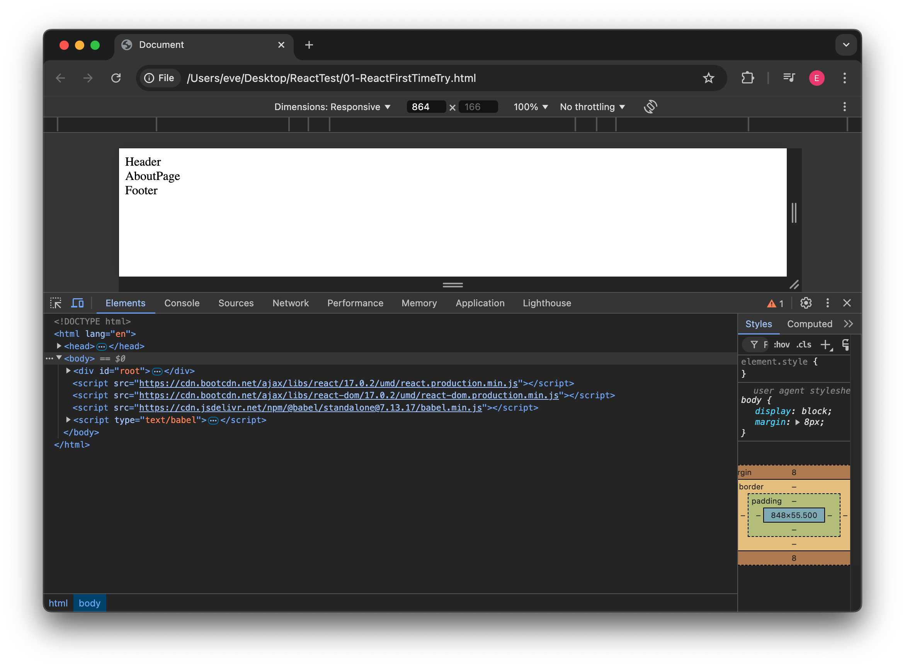Image resolution: width=905 pixels, height=669 pixels.
Task: Open the customize DevTools three-dot menu
Action: point(828,303)
